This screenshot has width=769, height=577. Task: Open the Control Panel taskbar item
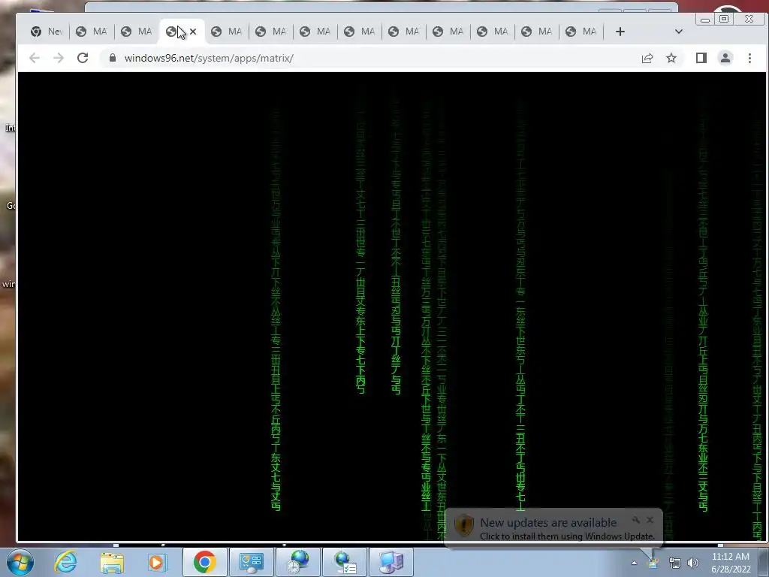pos(251,562)
